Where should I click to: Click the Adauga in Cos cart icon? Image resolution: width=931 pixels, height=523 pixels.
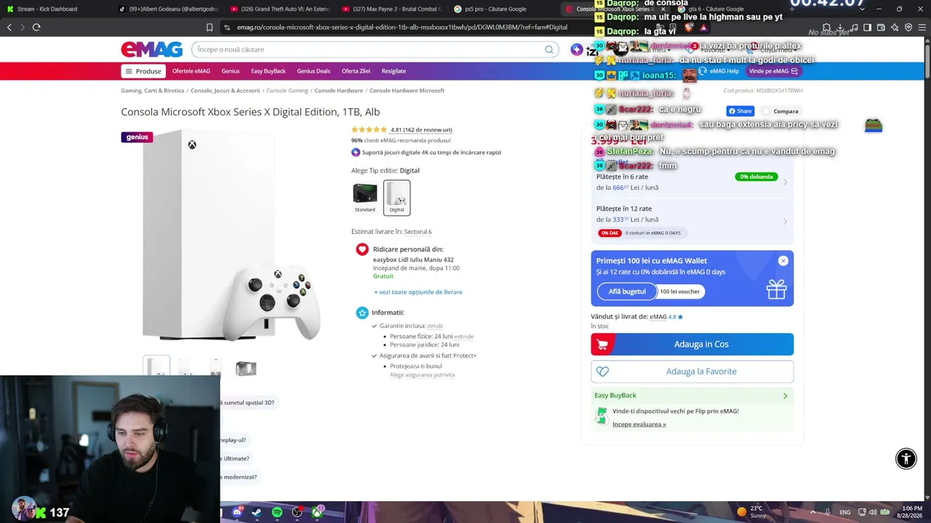tap(602, 344)
